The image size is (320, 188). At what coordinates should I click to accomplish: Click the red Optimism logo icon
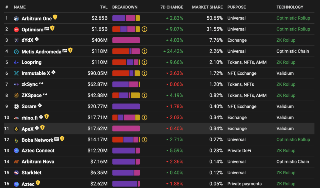[16, 30]
